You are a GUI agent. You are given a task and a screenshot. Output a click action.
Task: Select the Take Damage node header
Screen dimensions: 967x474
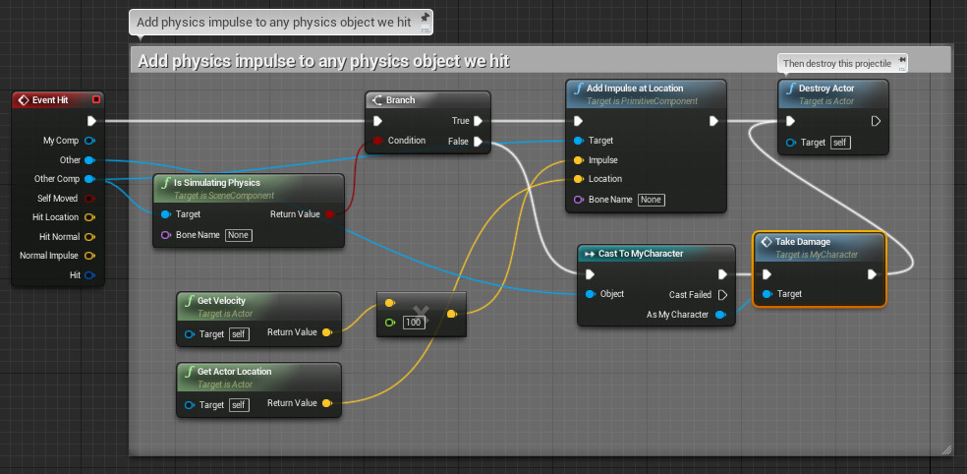[819, 247]
